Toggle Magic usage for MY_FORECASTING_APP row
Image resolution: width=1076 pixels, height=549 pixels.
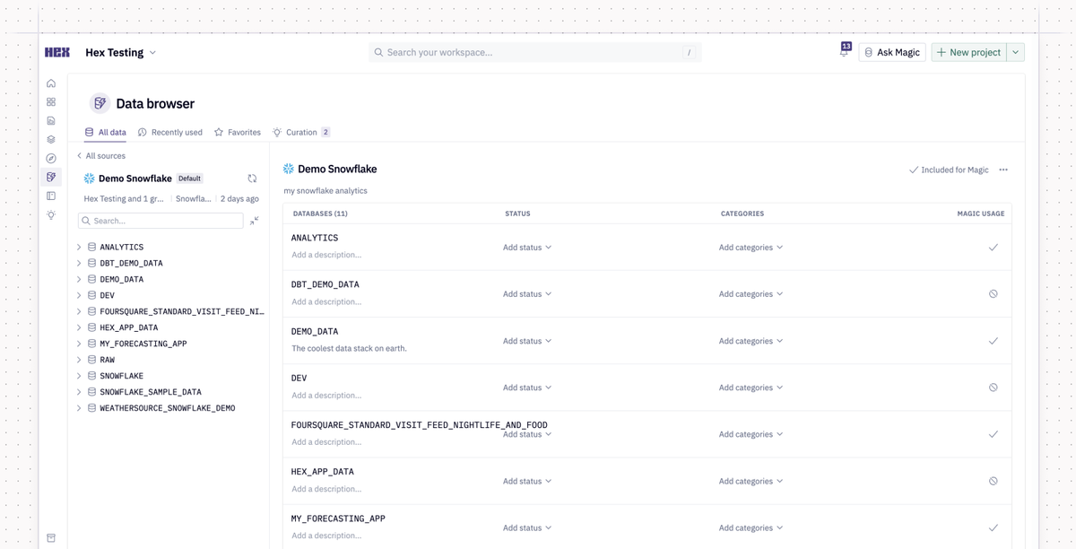pos(994,527)
